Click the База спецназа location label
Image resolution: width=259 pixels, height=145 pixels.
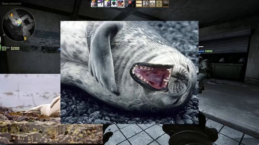point(12,4)
